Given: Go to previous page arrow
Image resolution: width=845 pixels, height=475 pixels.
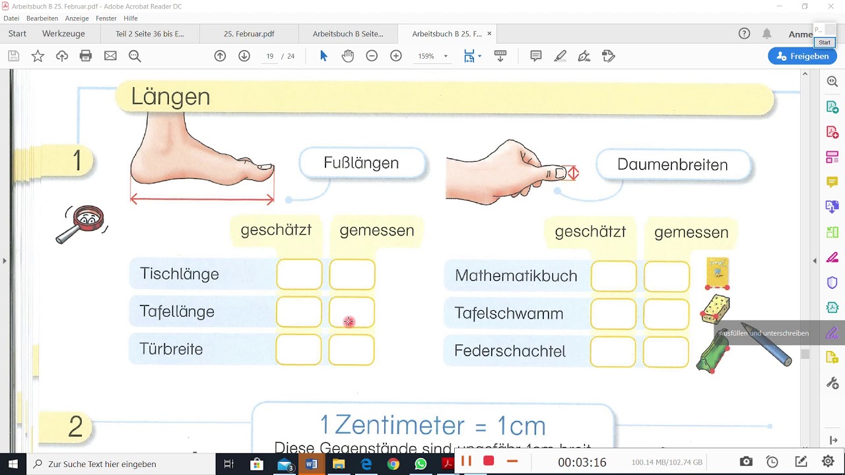Looking at the screenshot, I should click(x=220, y=56).
